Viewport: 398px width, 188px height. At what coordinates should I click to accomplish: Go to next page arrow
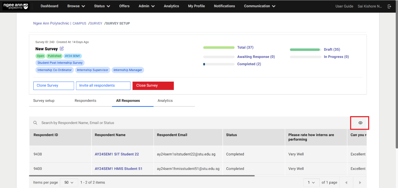pos(360,182)
